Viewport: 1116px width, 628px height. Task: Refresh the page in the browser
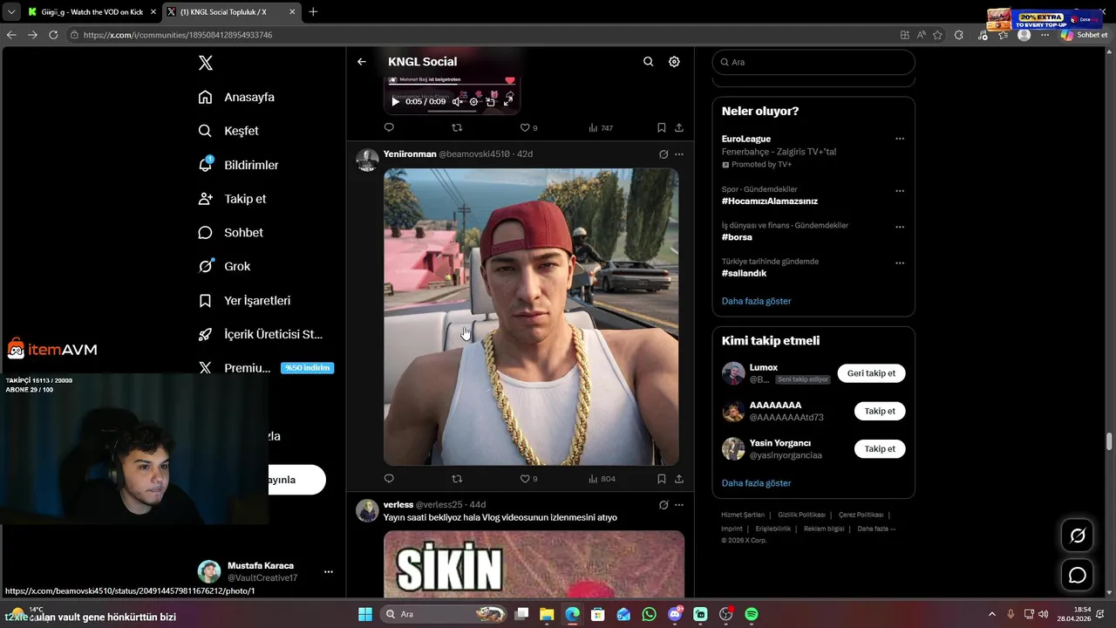[53, 35]
